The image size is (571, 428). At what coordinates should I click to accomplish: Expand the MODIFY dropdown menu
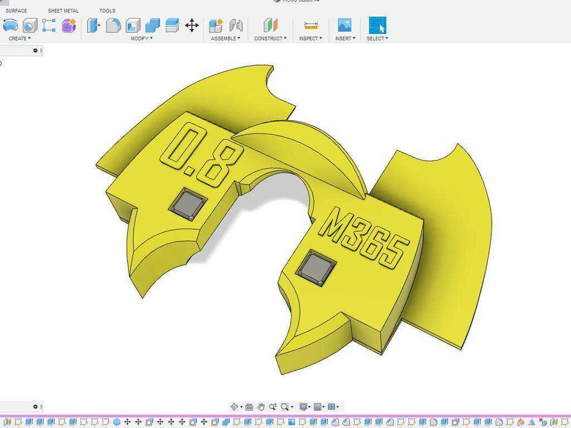click(x=142, y=38)
